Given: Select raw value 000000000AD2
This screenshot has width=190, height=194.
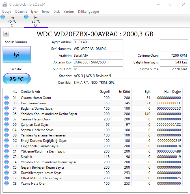Looking at the screenshot, I should (x=169, y=125).
